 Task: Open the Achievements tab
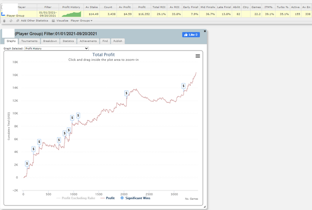pyautogui.click(x=88, y=41)
